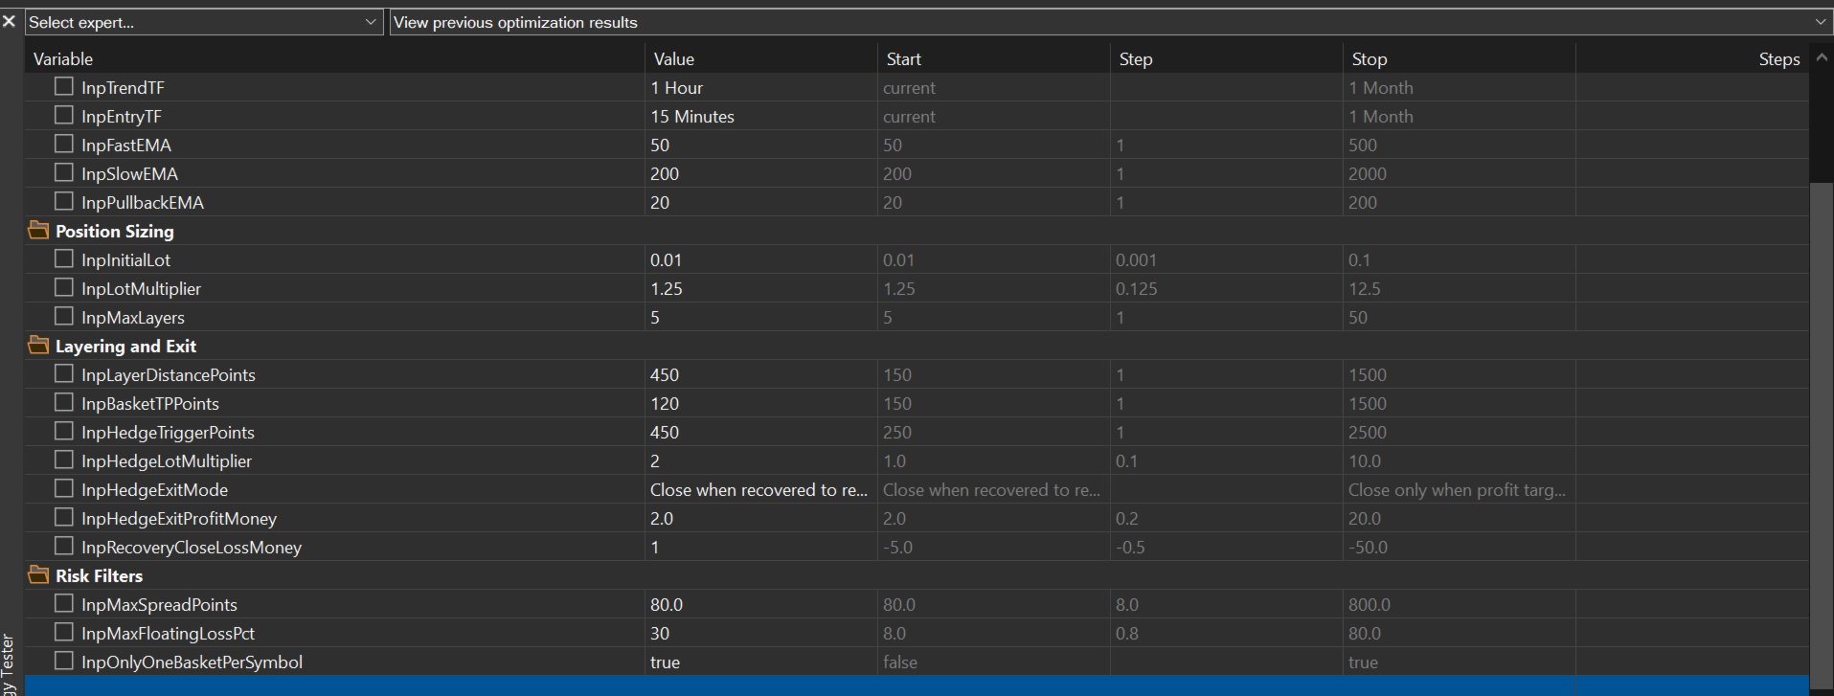Close the Strategy Tester panel
This screenshot has height=696, width=1834.
pyautogui.click(x=9, y=21)
